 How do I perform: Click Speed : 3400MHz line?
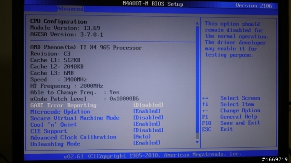point(59,80)
